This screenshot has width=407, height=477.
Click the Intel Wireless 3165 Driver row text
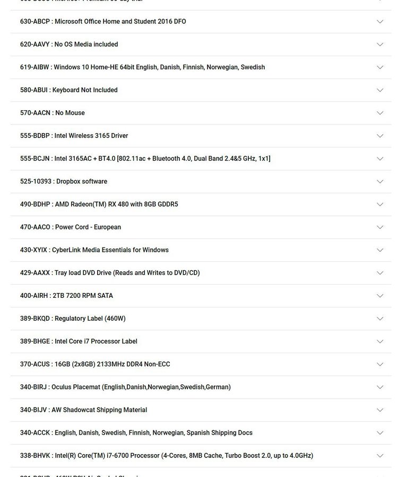(74, 136)
